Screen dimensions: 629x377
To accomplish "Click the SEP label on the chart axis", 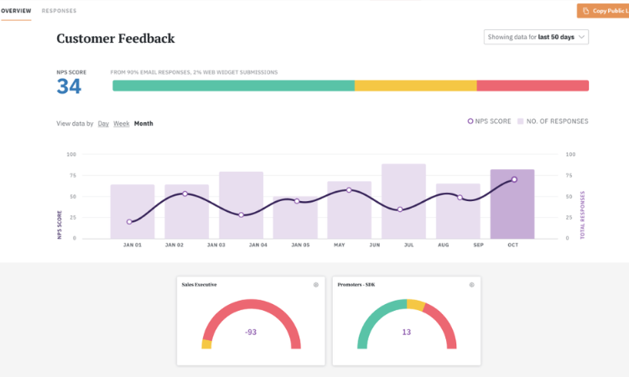I will [478, 245].
